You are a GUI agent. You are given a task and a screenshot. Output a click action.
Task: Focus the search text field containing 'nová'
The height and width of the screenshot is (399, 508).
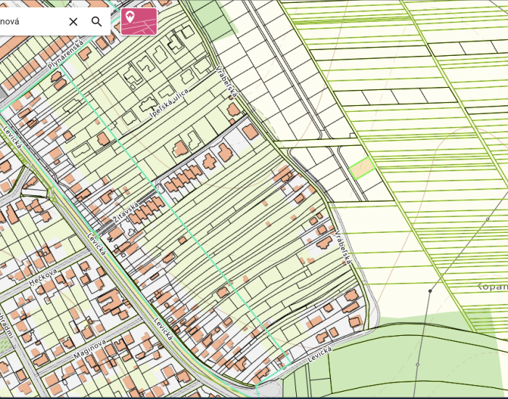coord(29,22)
